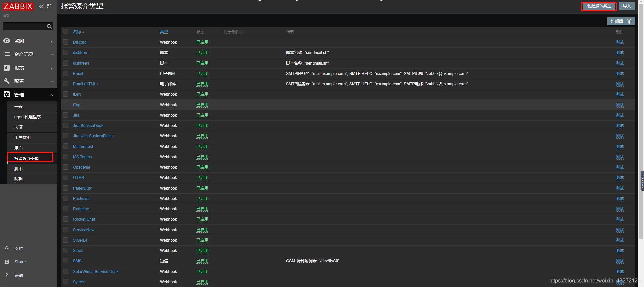
Task: Click the search magnifier icon
Action: pos(49,26)
